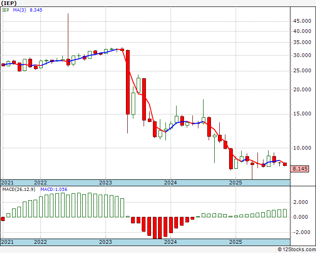Click 2025 on the price chart time axis
This screenshot has width=316, height=253.
click(236, 183)
